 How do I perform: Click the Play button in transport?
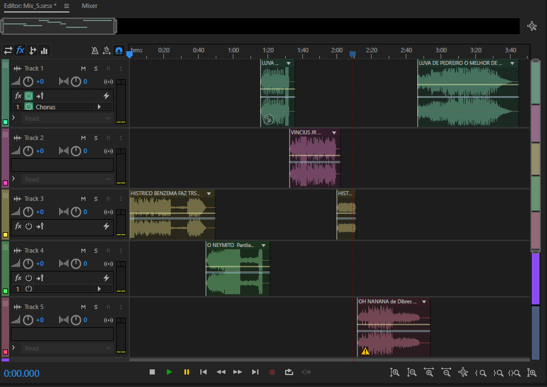click(x=169, y=372)
